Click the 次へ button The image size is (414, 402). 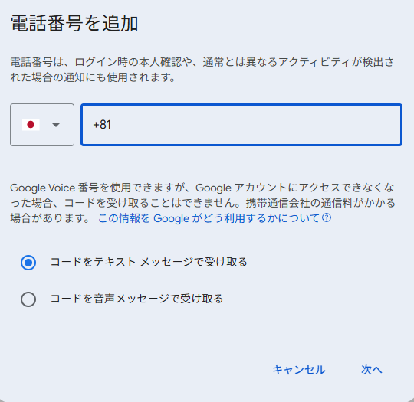[372, 370]
